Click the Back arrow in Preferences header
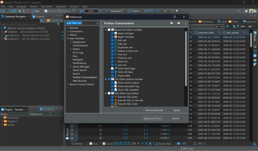This screenshot has width=258, height=151. pos(172,23)
